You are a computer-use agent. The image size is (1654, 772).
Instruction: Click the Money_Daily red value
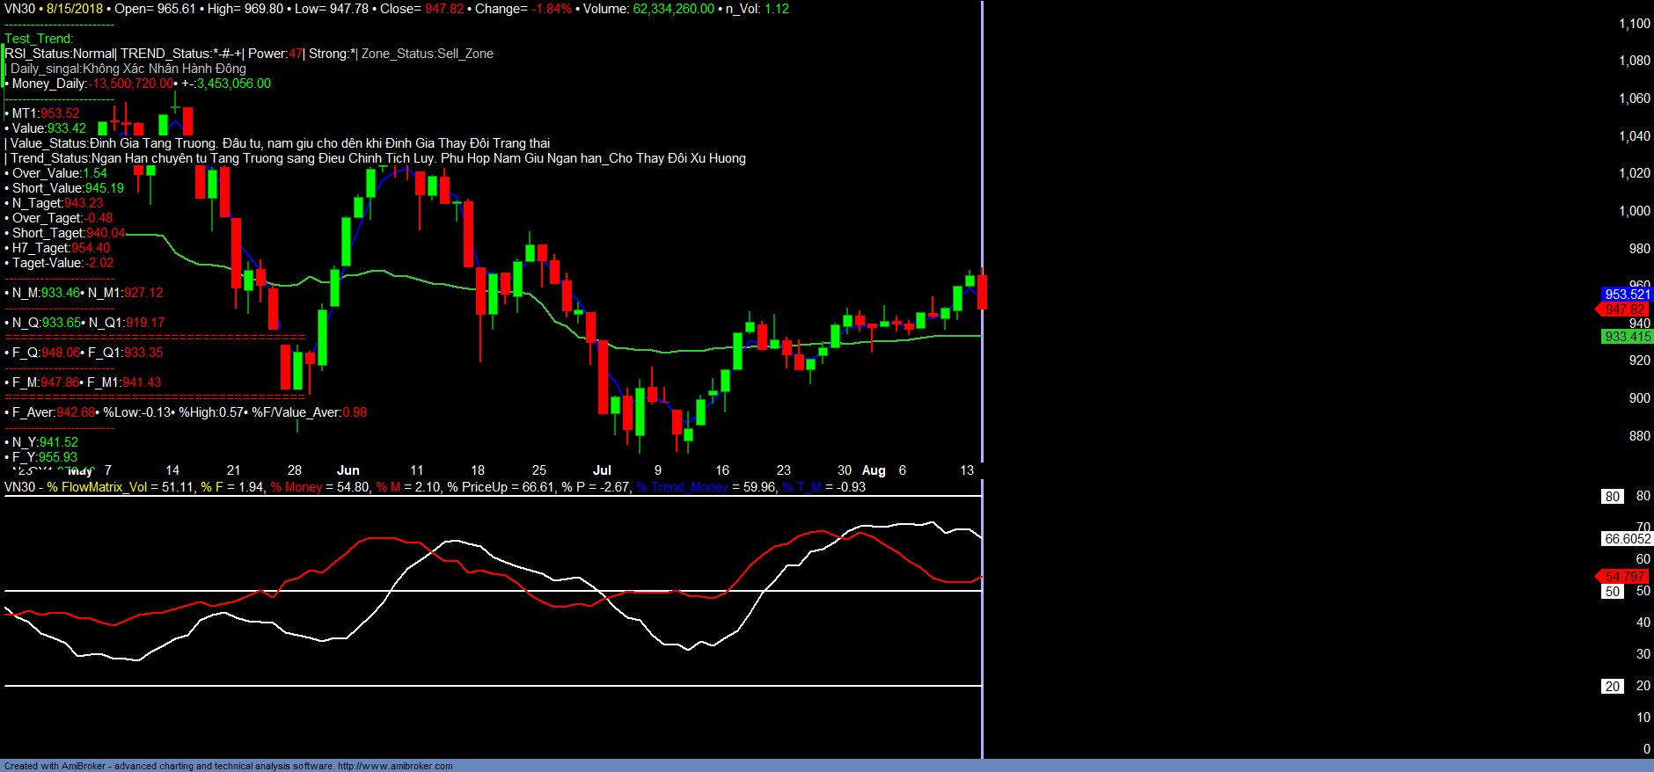[131, 84]
